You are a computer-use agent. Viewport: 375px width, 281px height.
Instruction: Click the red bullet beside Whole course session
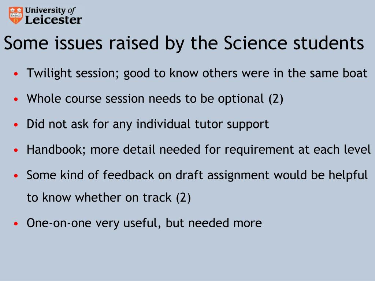click(16, 99)
